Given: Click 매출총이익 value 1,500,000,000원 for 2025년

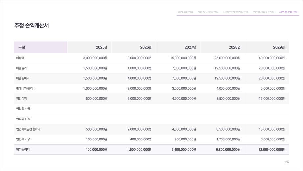Looking at the screenshot, I should [x=95, y=78].
